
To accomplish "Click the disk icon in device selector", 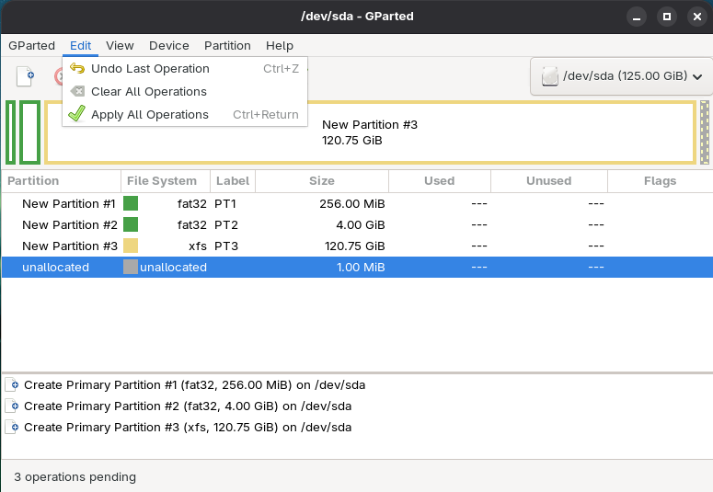I will 550,77.
